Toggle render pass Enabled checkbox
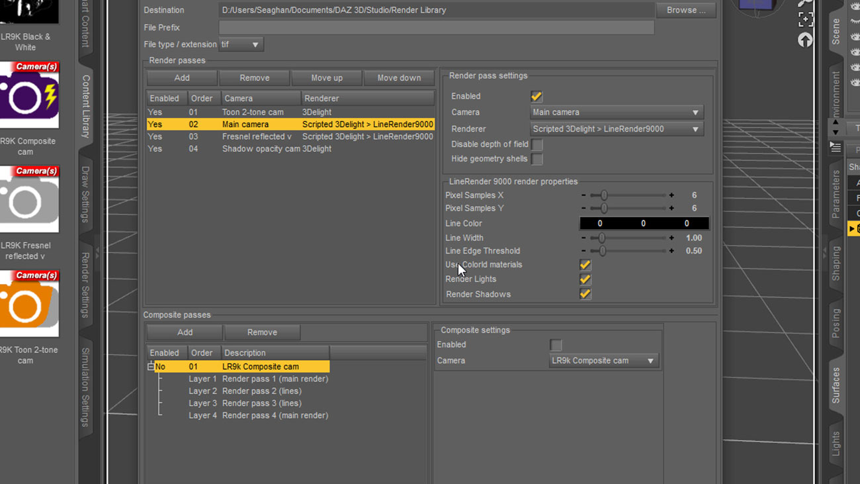The width and height of the screenshot is (860, 484). tap(537, 97)
